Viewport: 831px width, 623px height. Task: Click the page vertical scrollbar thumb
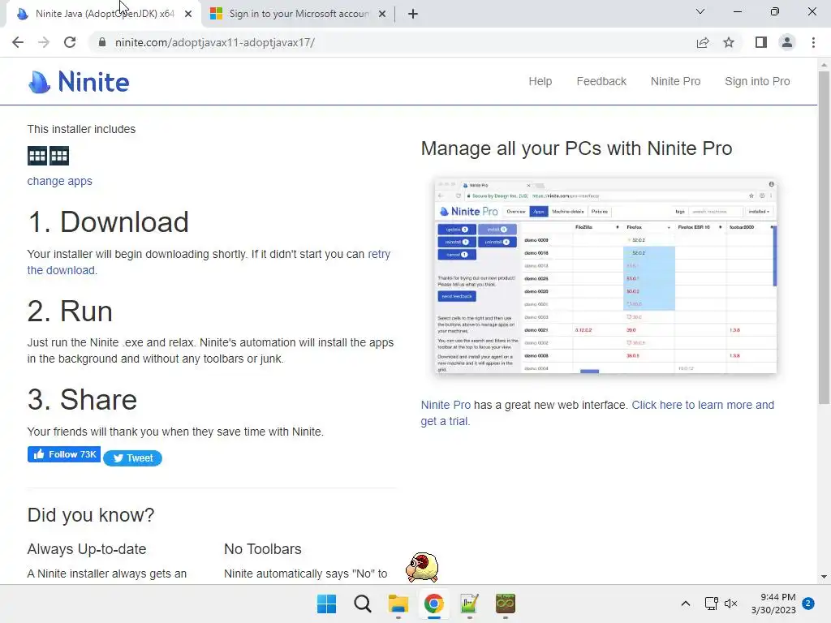[824, 238]
